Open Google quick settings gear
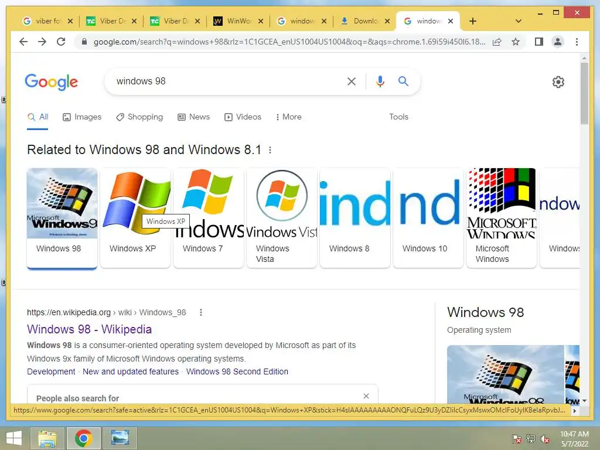 pos(558,82)
